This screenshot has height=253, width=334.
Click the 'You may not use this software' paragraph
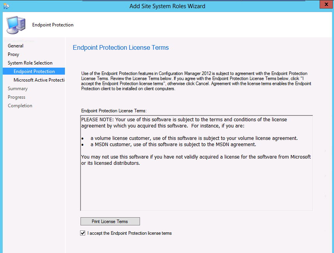(196, 160)
